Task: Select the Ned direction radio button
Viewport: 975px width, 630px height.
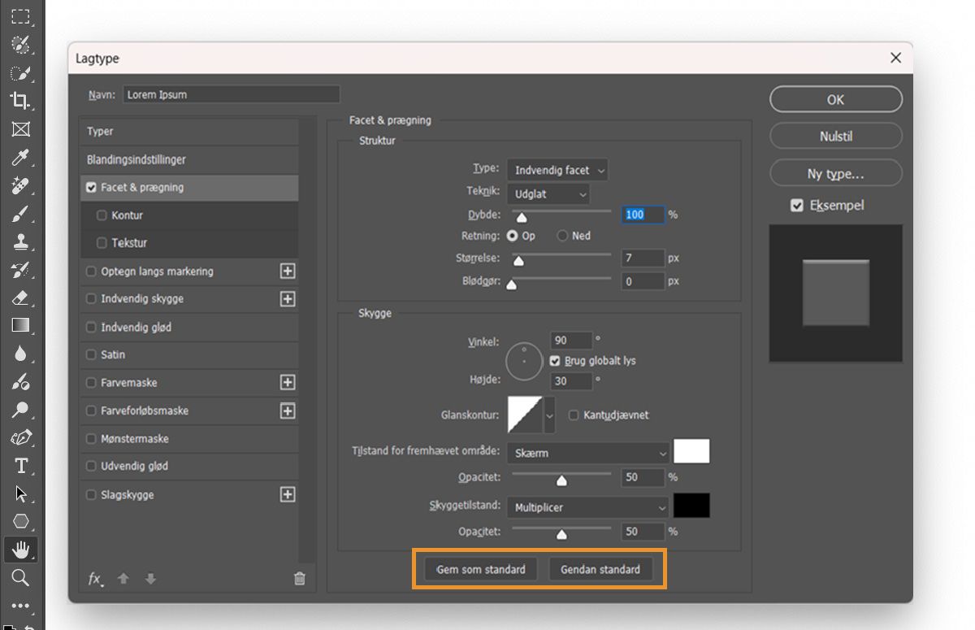Action: click(561, 236)
